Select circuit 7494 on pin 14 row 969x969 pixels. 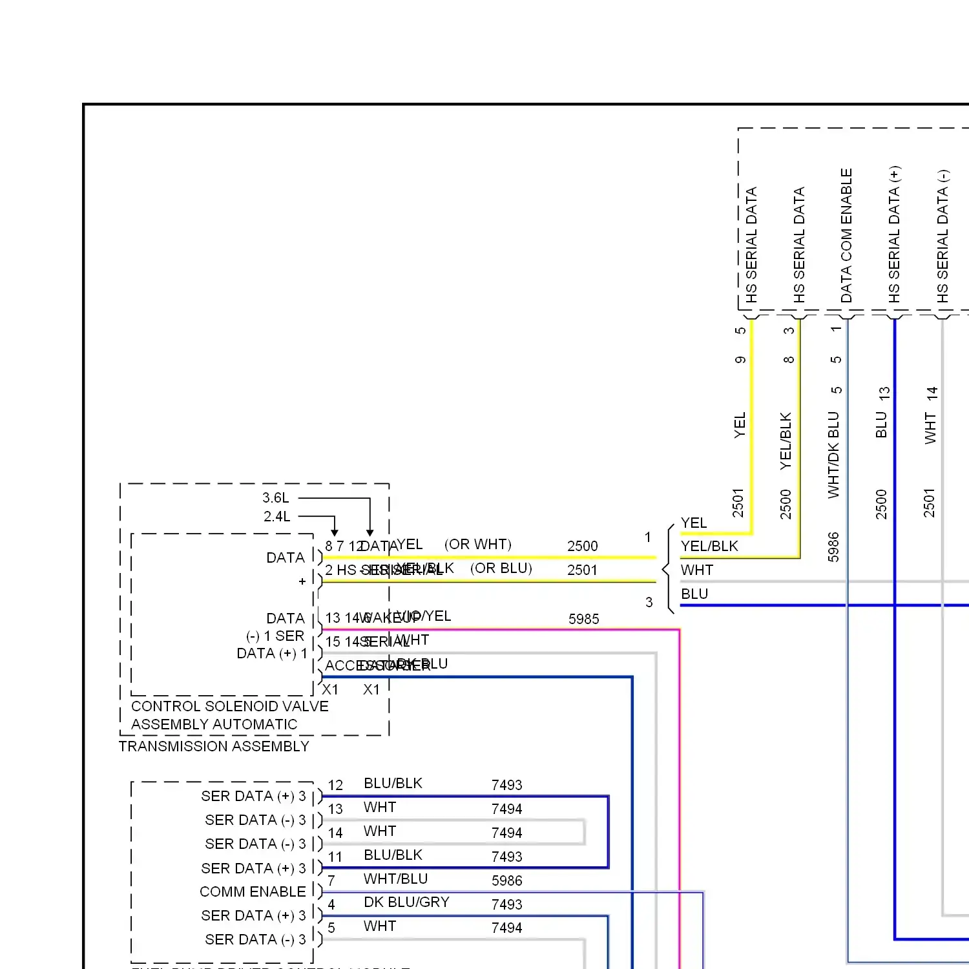point(506,833)
